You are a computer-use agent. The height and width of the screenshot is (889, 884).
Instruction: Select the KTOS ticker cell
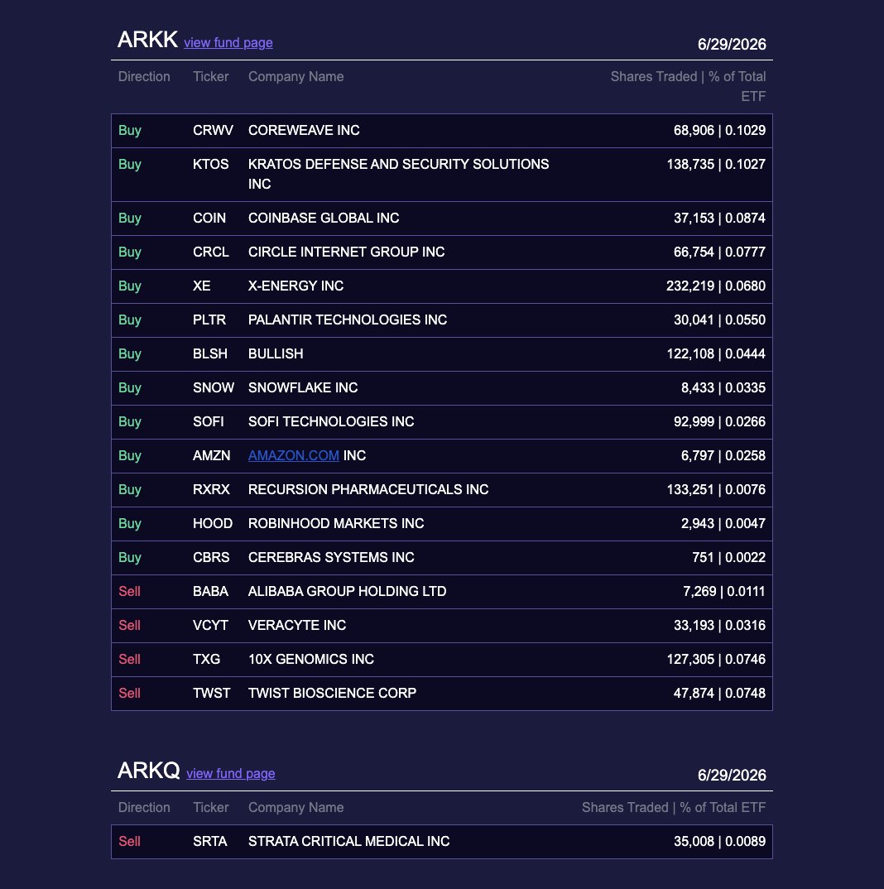(x=210, y=165)
